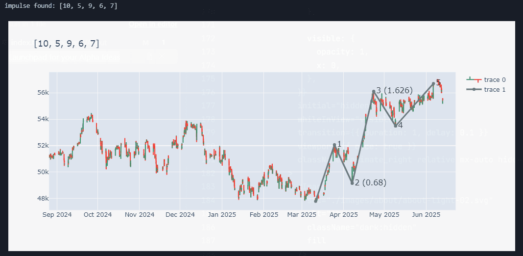
Task: Select the wave 5 top marker
Action: (x=433, y=84)
